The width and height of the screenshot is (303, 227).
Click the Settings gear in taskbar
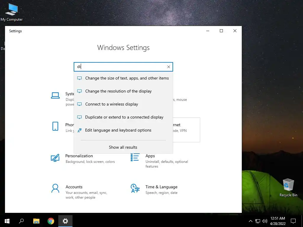pyautogui.click(x=65, y=221)
